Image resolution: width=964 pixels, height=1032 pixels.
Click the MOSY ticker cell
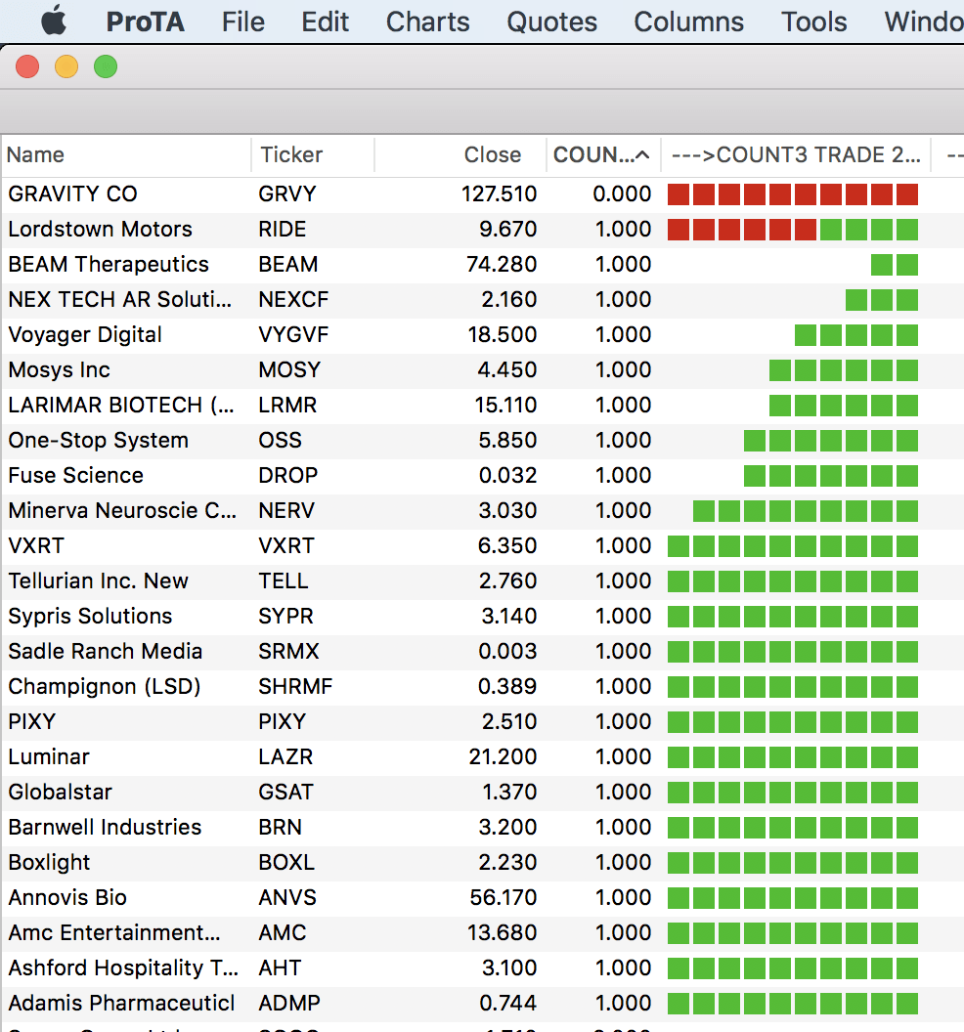(x=289, y=369)
